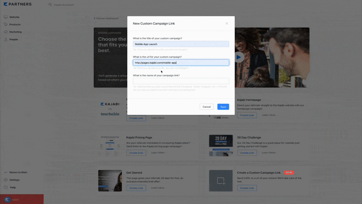Click the NEW badge beside Custom Campaign
The image size is (362, 204).
coord(289,172)
